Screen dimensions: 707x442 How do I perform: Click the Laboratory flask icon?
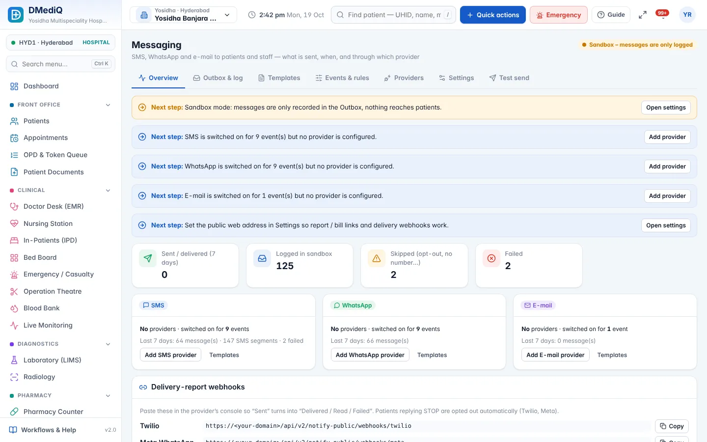pos(14,360)
